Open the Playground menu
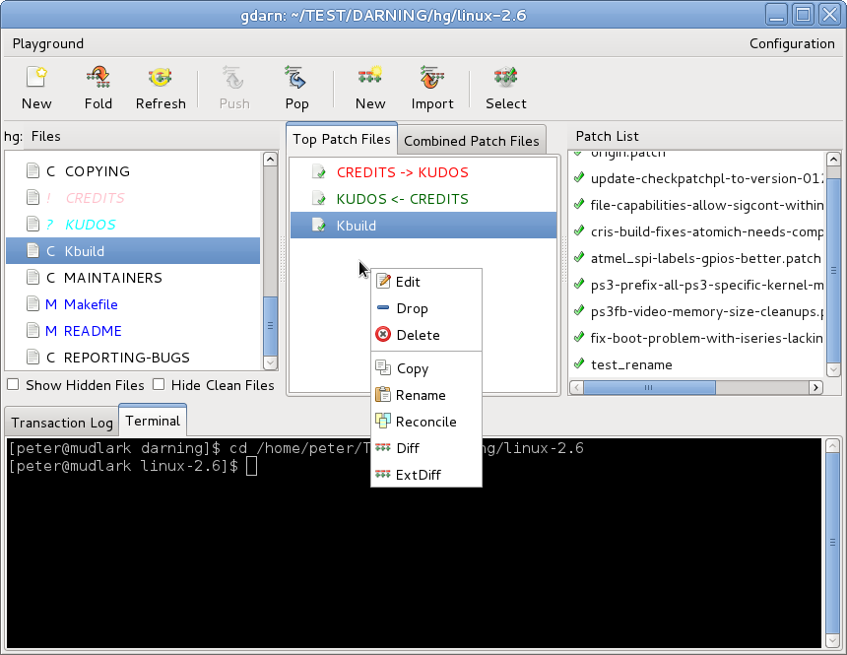The image size is (847, 655). pos(48,43)
